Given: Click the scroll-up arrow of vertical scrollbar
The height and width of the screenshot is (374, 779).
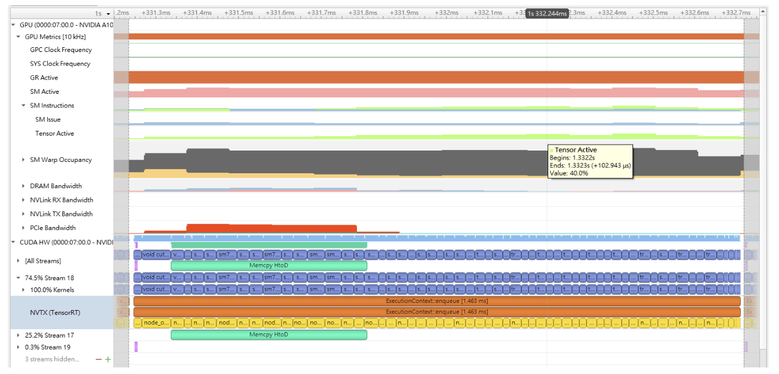Looking at the screenshot, I should click(x=763, y=11).
